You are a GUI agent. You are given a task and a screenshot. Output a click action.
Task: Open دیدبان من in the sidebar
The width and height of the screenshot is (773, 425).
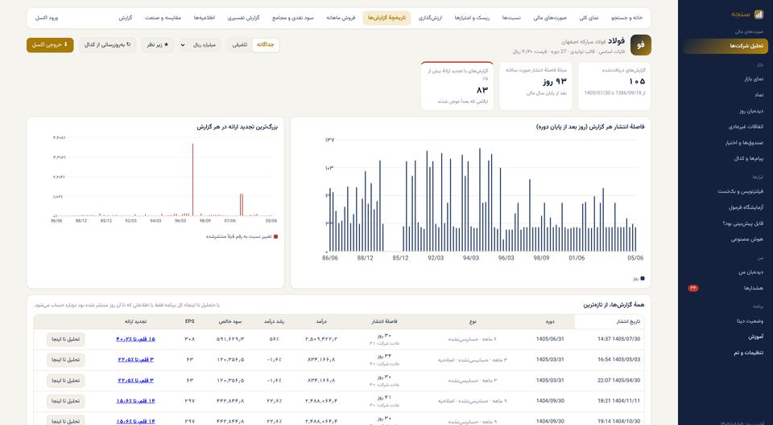click(x=750, y=272)
